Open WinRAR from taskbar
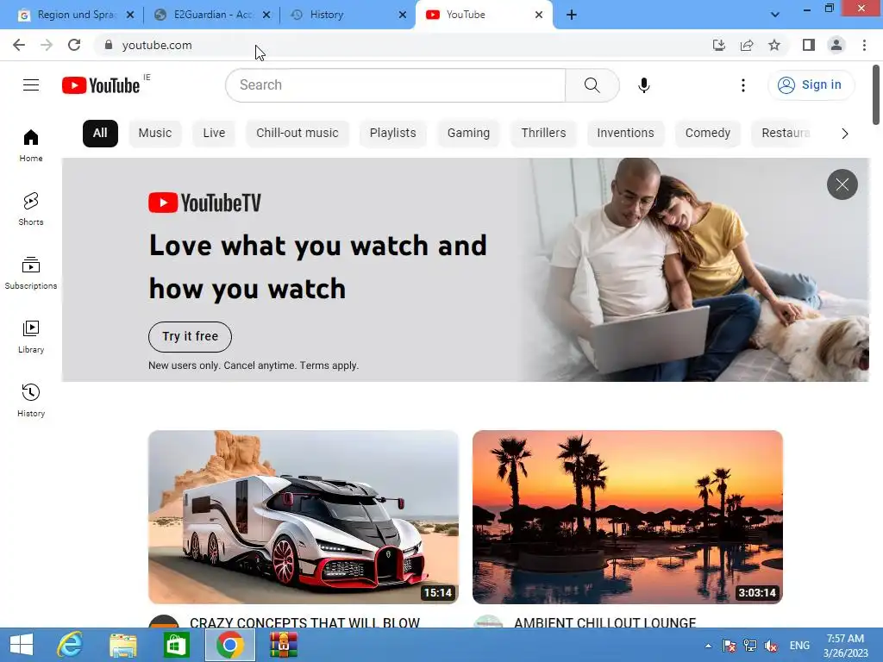Image resolution: width=883 pixels, height=662 pixels. coord(283,645)
